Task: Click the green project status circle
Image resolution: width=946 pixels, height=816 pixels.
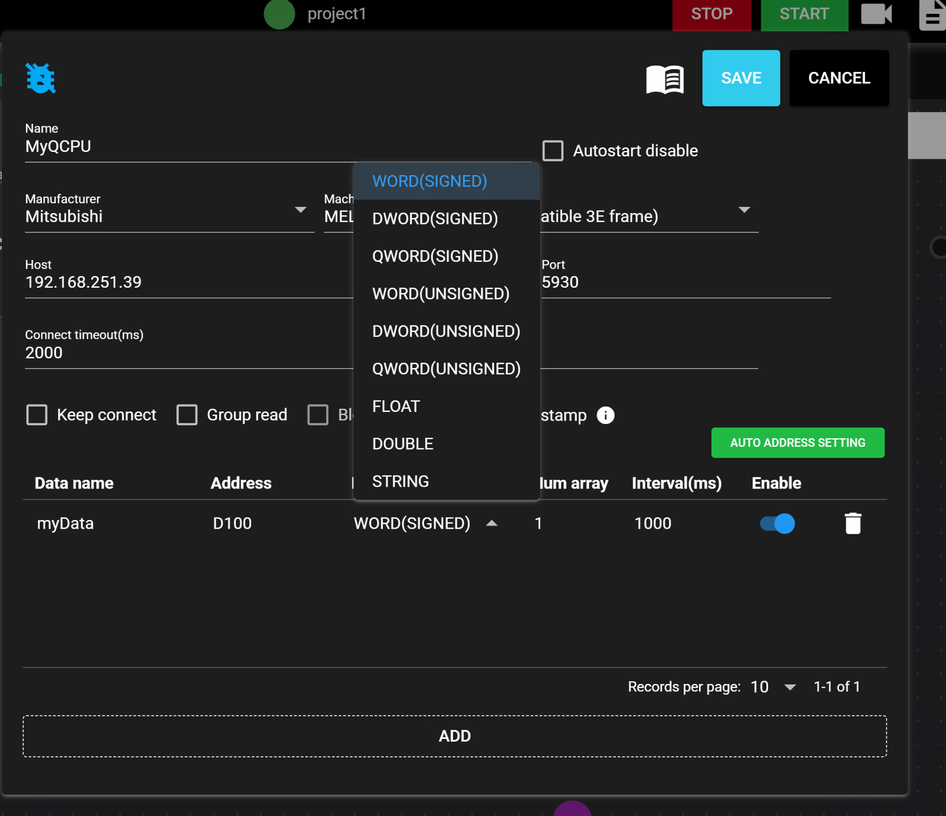Action: coord(279,14)
